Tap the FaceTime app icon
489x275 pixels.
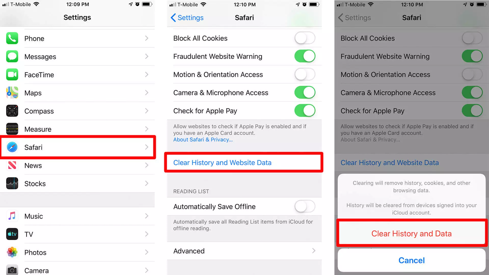click(12, 75)
